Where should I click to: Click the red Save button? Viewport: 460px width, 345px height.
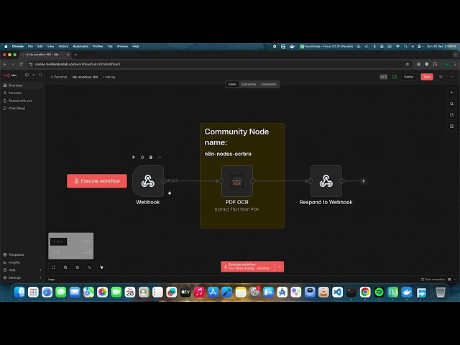427,77
